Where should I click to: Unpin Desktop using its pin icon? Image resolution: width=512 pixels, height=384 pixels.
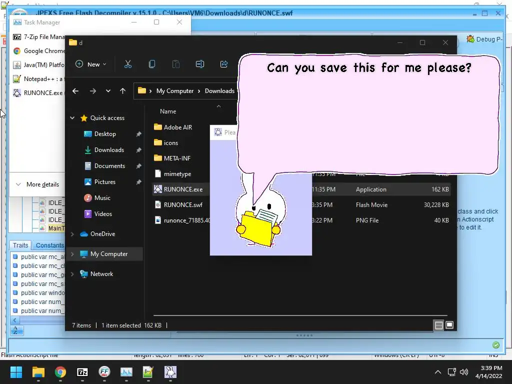tap(139, 134)
